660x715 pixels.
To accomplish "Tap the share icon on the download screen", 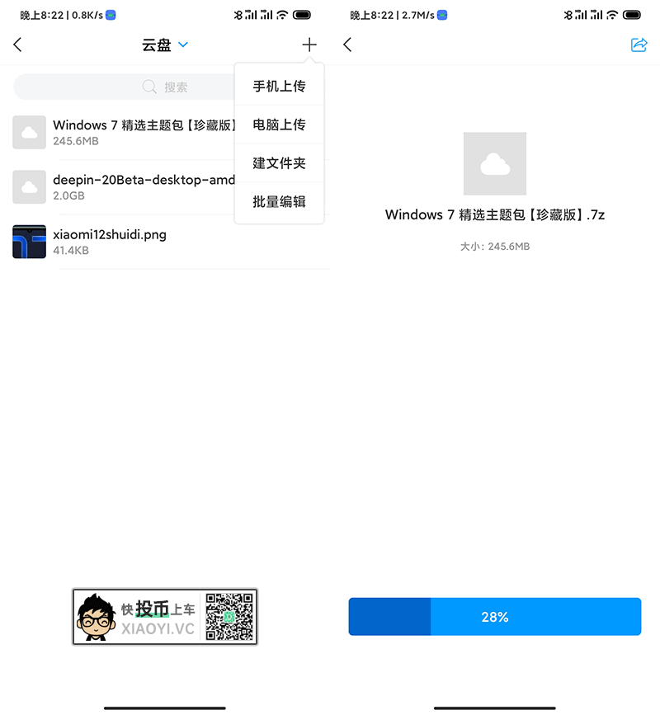I will pyautogui.click(x=639, y=45).
